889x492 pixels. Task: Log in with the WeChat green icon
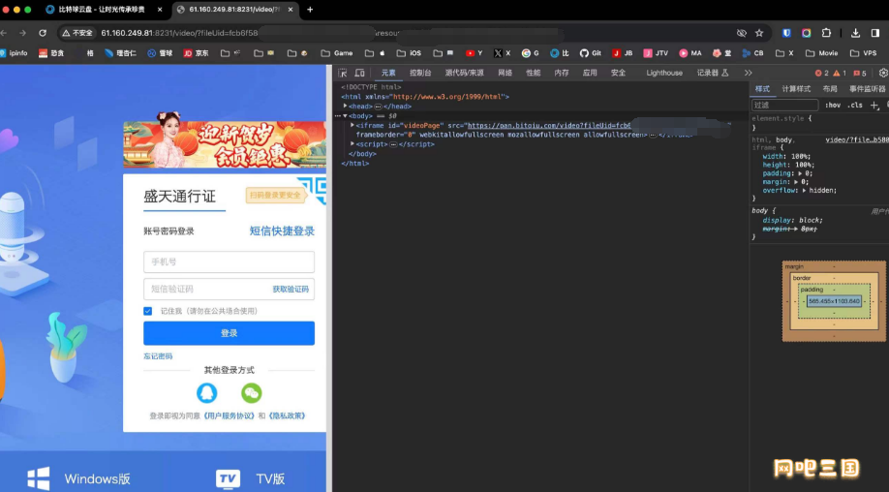coord(251,392)
